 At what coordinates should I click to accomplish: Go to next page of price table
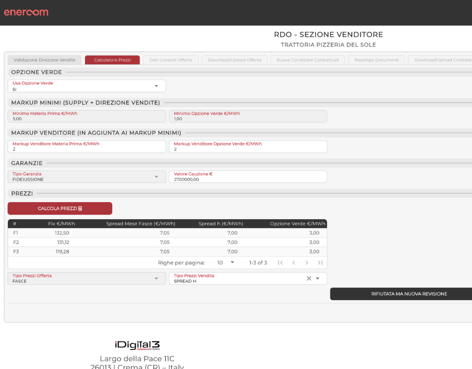coord(307,263)
